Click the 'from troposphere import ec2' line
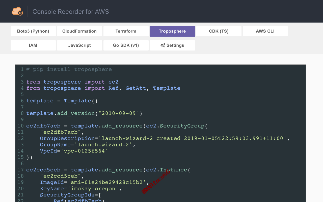 coord(72,82)
